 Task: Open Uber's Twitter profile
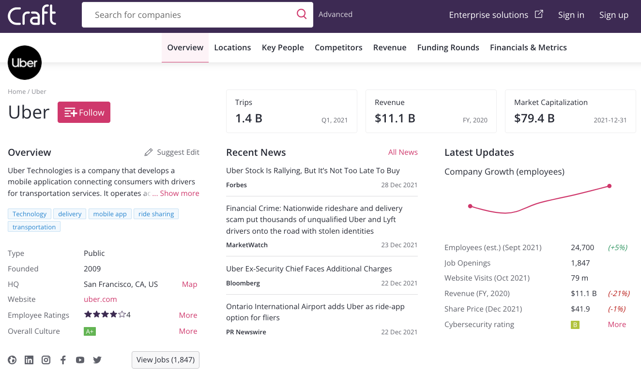97,360
